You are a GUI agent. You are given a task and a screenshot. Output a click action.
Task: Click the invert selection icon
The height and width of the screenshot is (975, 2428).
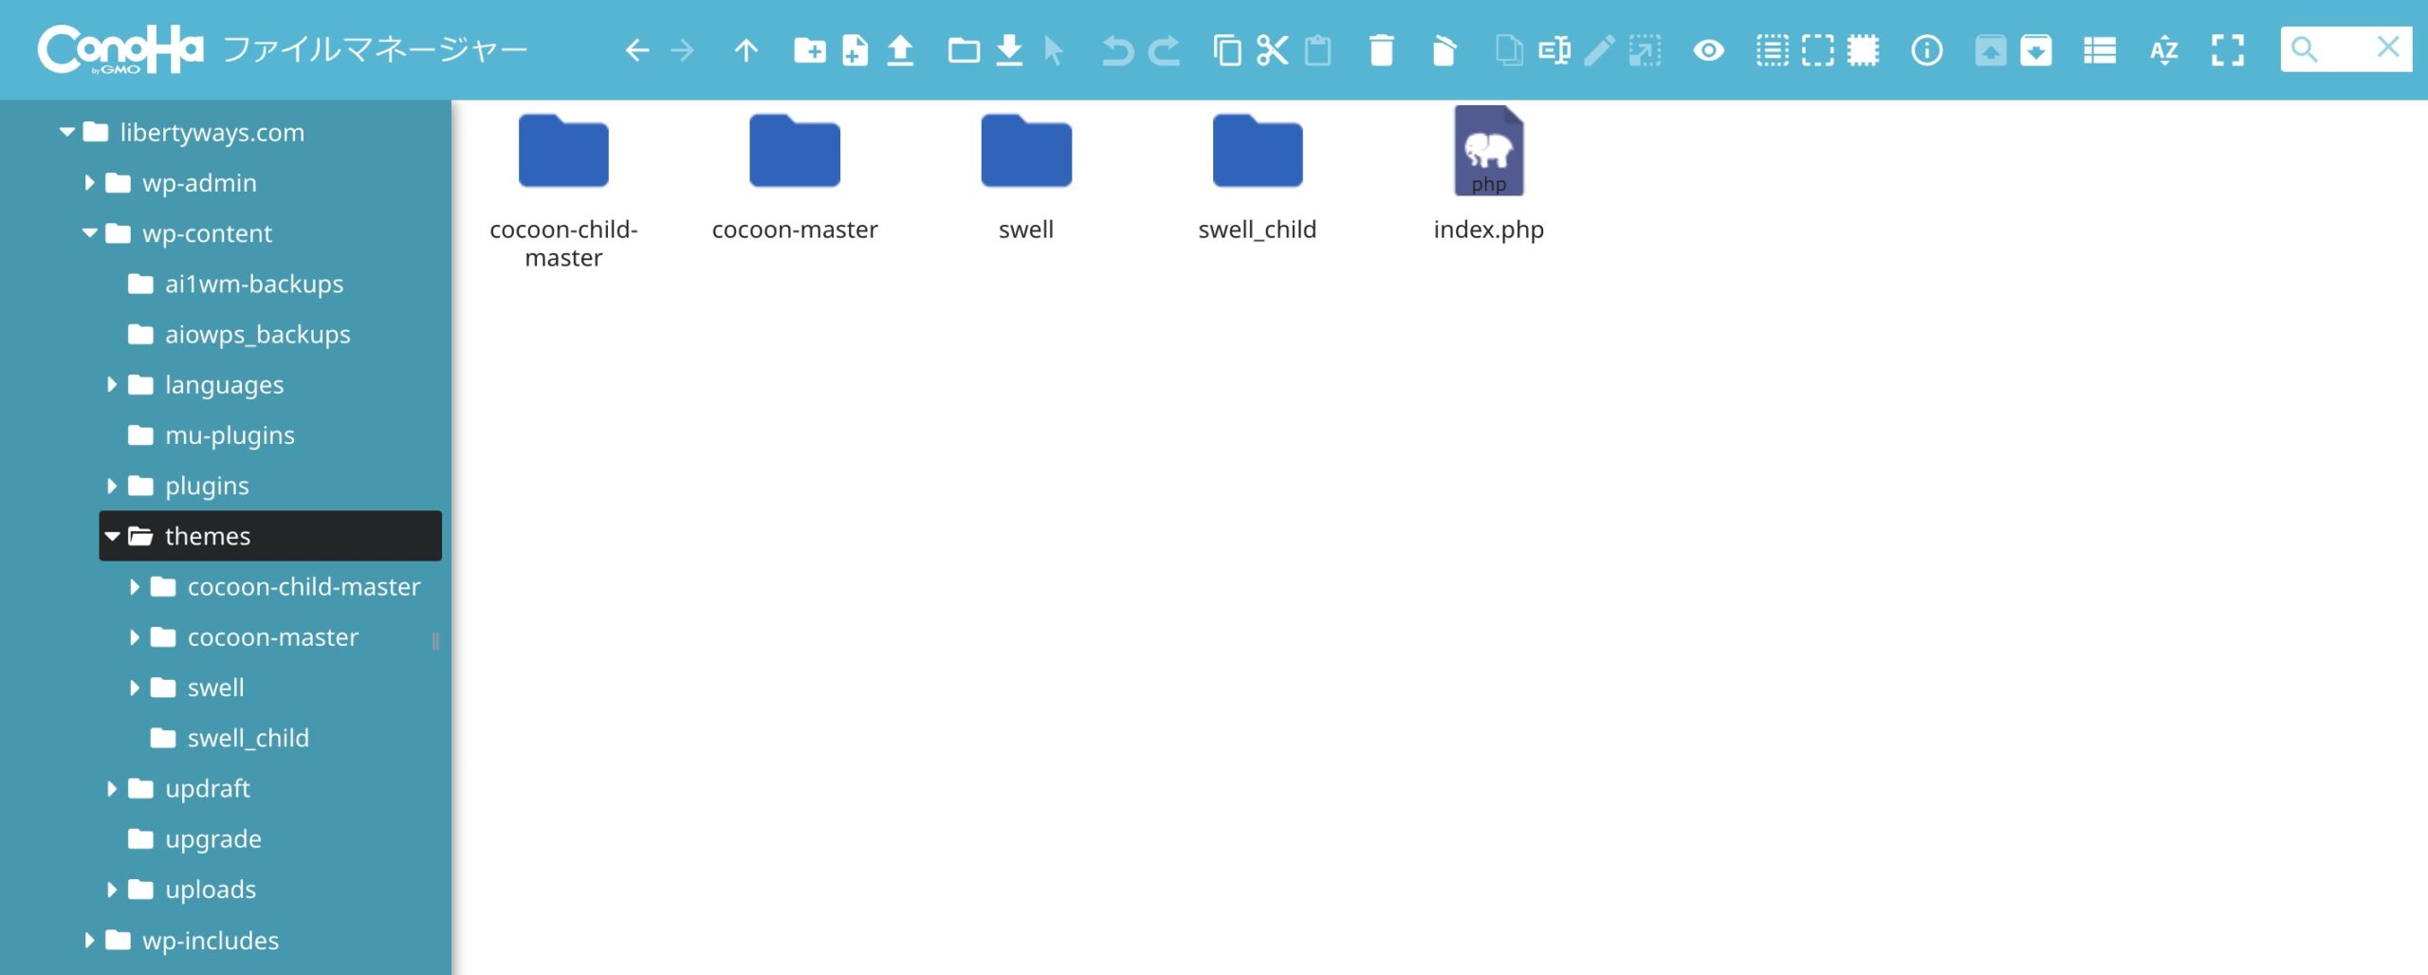point(1863,50)
